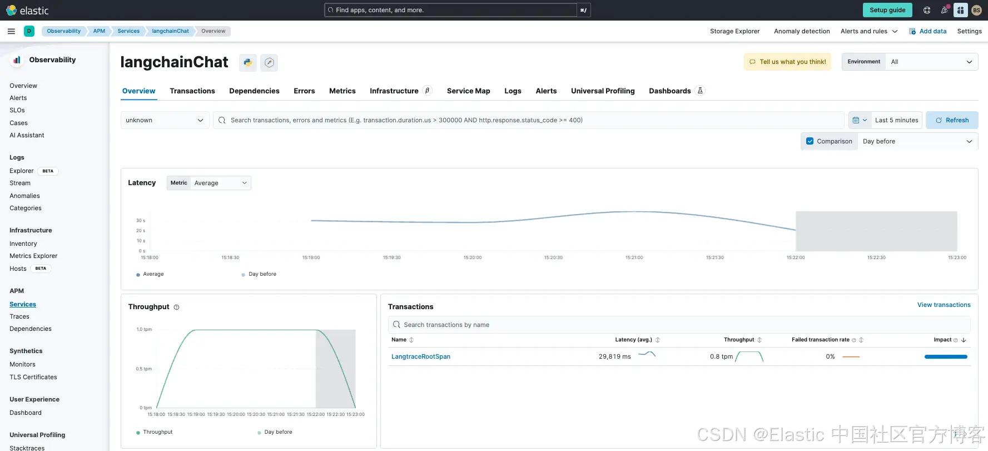988x451 pixels.
Task: Open the Environment All dropdown
Action: pos(932,62)
